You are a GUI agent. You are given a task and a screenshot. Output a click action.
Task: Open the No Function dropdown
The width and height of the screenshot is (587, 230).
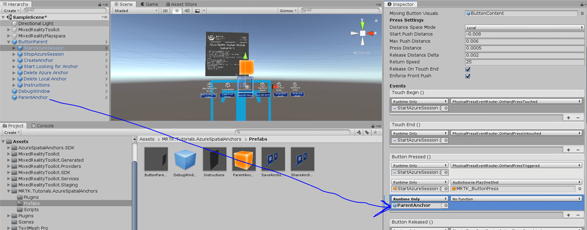[x=516, y=199]
